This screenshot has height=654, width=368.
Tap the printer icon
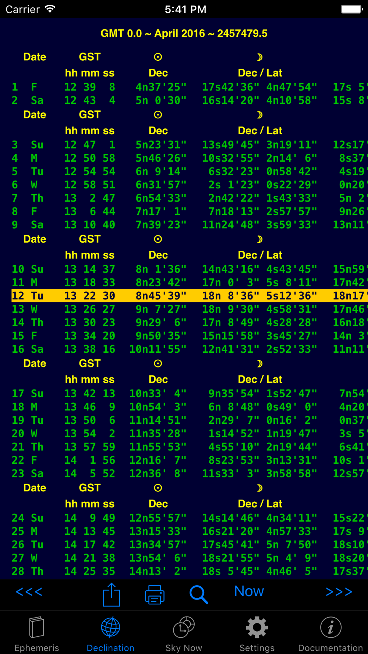coord(155,594)
